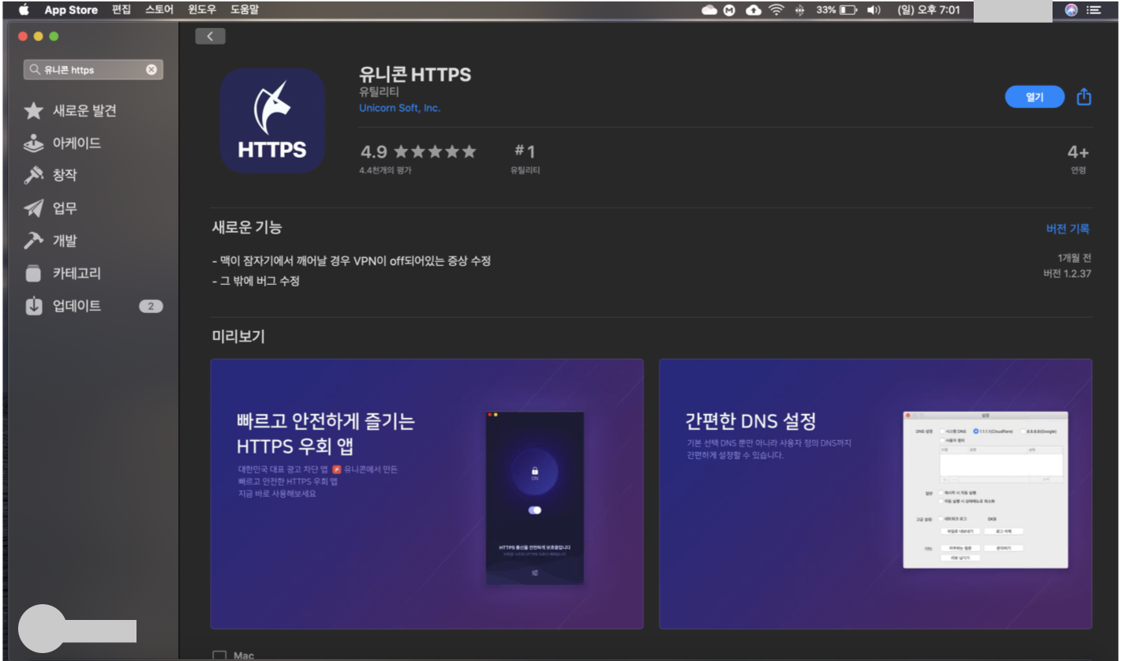Click the 그 밖에 버그 수정 release note

pyautogui.click(x=256, y=281)
